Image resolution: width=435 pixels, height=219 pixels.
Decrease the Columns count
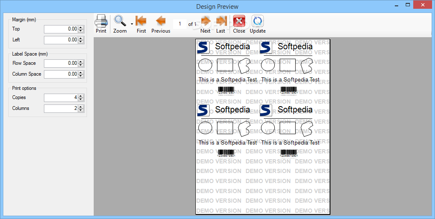point(81,110)
